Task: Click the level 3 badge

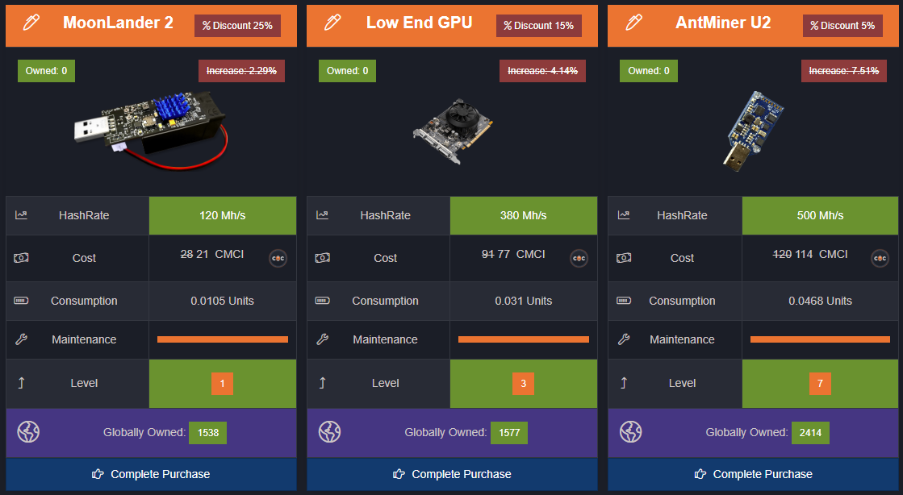Action: click(x=524, y=383)
